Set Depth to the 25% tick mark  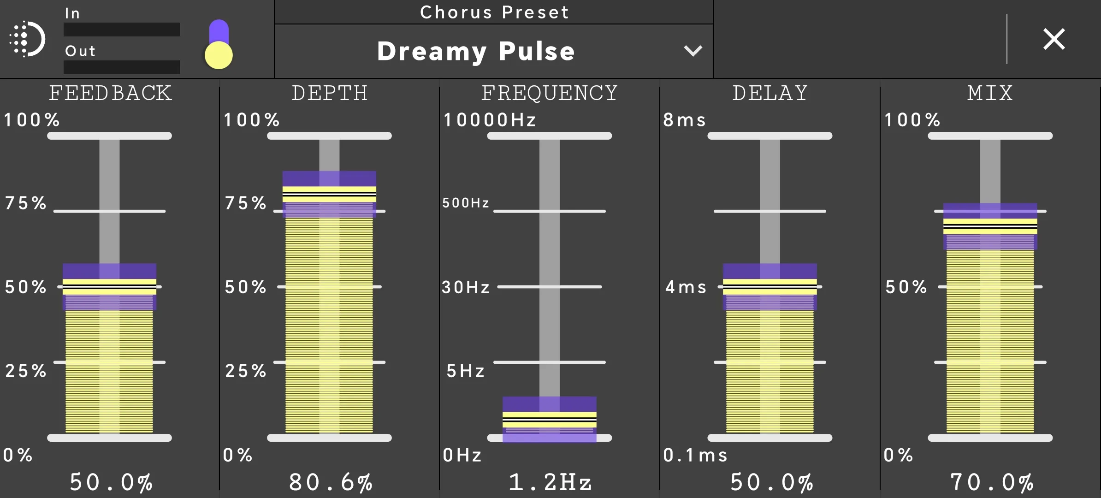pos(329,362)
